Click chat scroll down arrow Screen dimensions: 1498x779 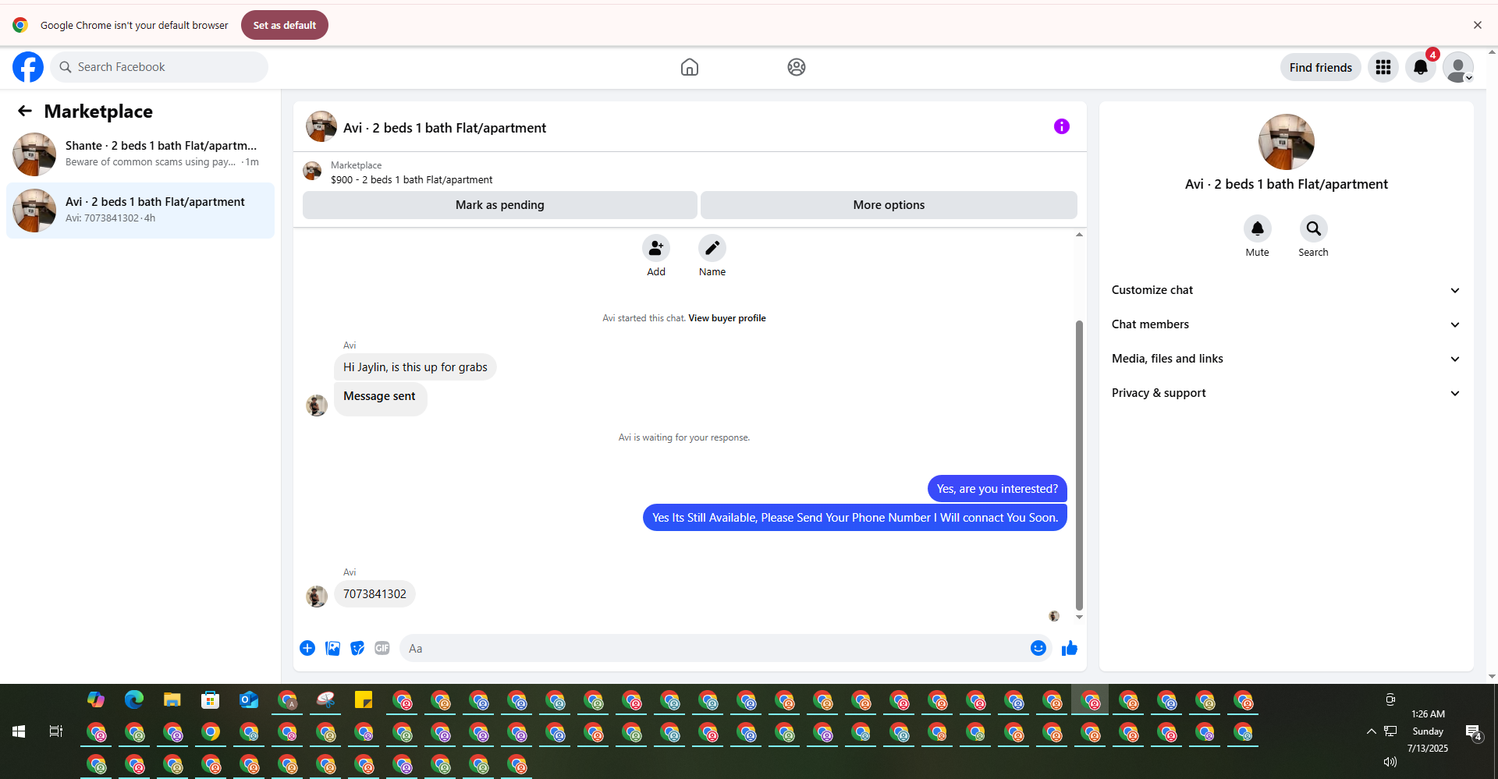[1079, 617]
